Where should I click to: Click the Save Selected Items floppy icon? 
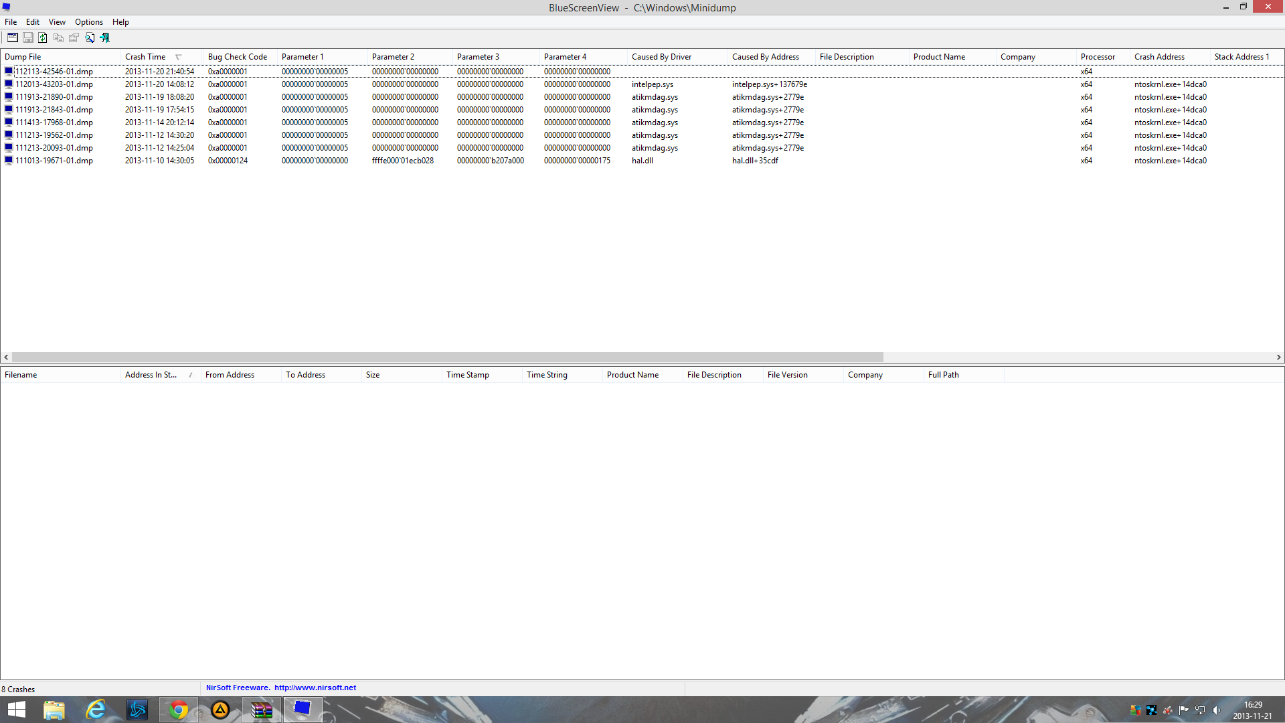click(x=28, y=38)
